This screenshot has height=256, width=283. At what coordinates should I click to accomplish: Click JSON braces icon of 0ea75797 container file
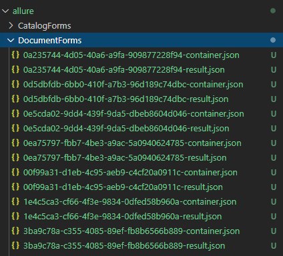point(15,143)
